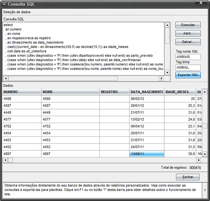210x201 pixels.
Task: Click the DATA_NASCIMENTO column header
Action: [147, 92]
